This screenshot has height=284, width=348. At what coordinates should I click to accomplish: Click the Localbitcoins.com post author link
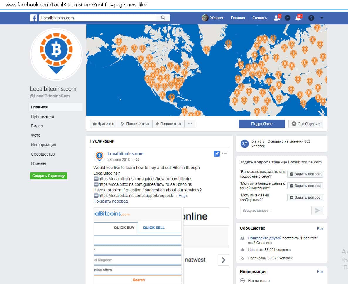[x=125, y=154]
